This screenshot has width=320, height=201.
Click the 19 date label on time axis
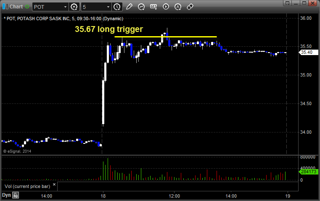click(288, 196)
